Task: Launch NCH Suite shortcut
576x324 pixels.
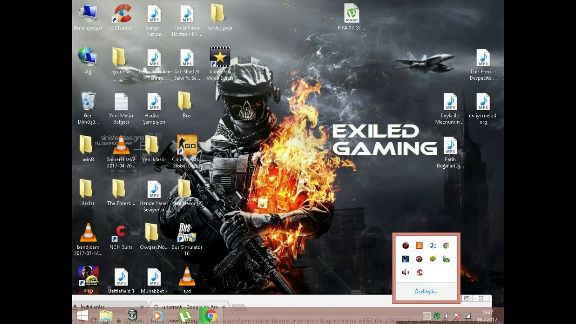Action: tap(121, 237)
